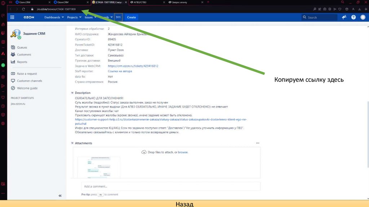The height and width of the screenshot is (207, 369).
Task: Click the WhatsApp icon in browser sidebar
Action: coord(3,65)
